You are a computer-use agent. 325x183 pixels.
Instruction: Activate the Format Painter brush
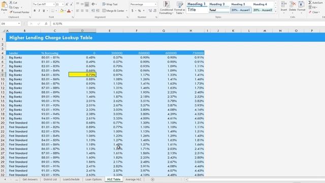point(19,12)
